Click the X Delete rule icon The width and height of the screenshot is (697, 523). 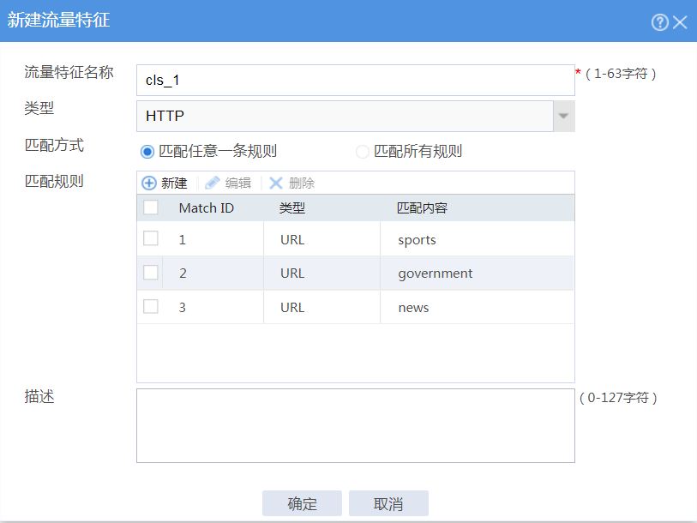(x=276, y=183)
